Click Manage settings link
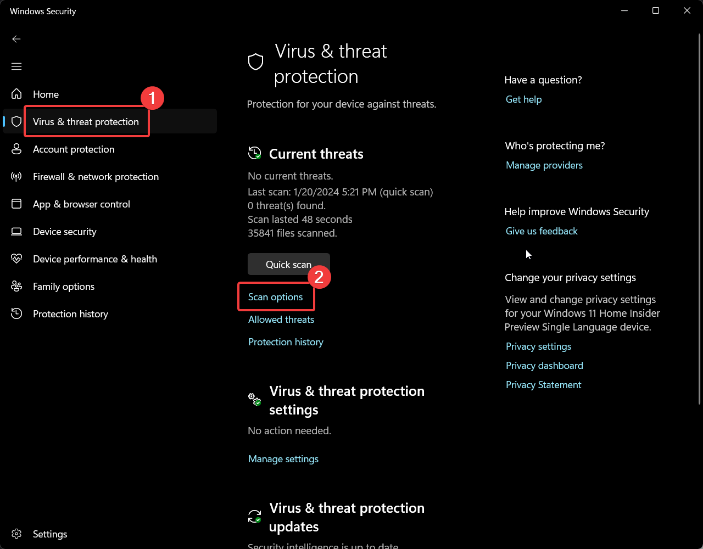Viewport: 703px width, 549px height. (283, 459)
